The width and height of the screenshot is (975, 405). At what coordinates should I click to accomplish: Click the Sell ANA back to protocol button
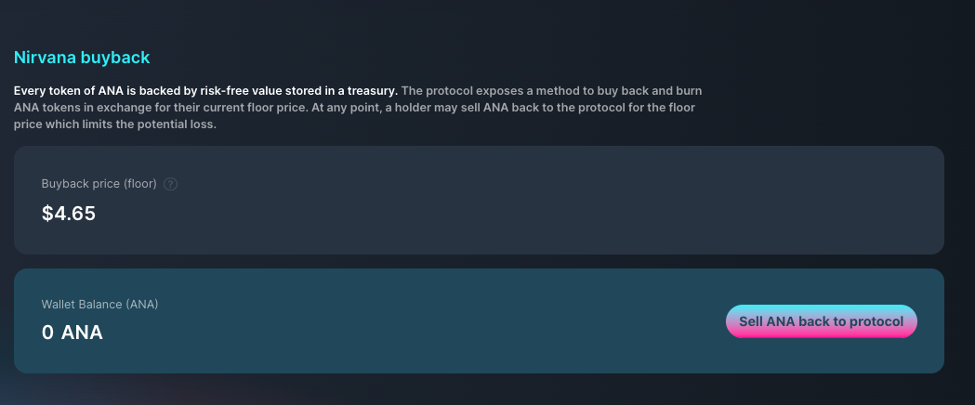(821, 321)
